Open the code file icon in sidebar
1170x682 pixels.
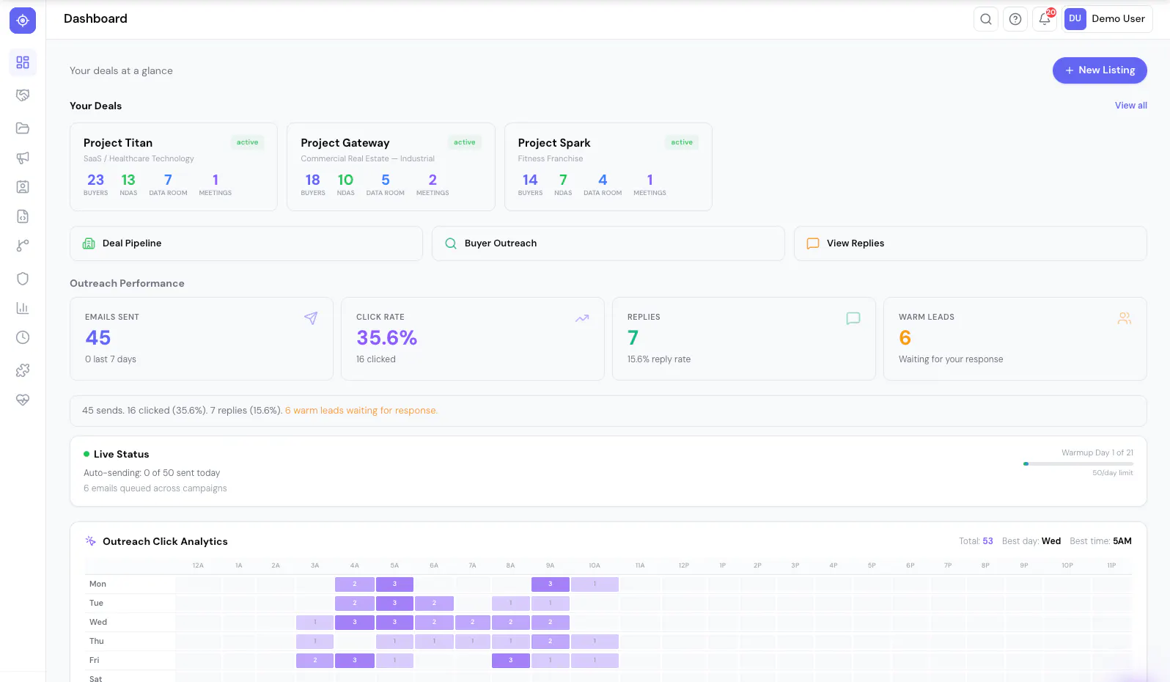[23, 216]
